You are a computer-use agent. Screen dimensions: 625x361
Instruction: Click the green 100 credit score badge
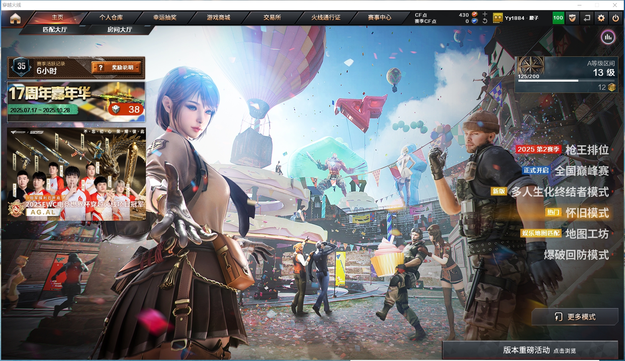click(558, 18)
